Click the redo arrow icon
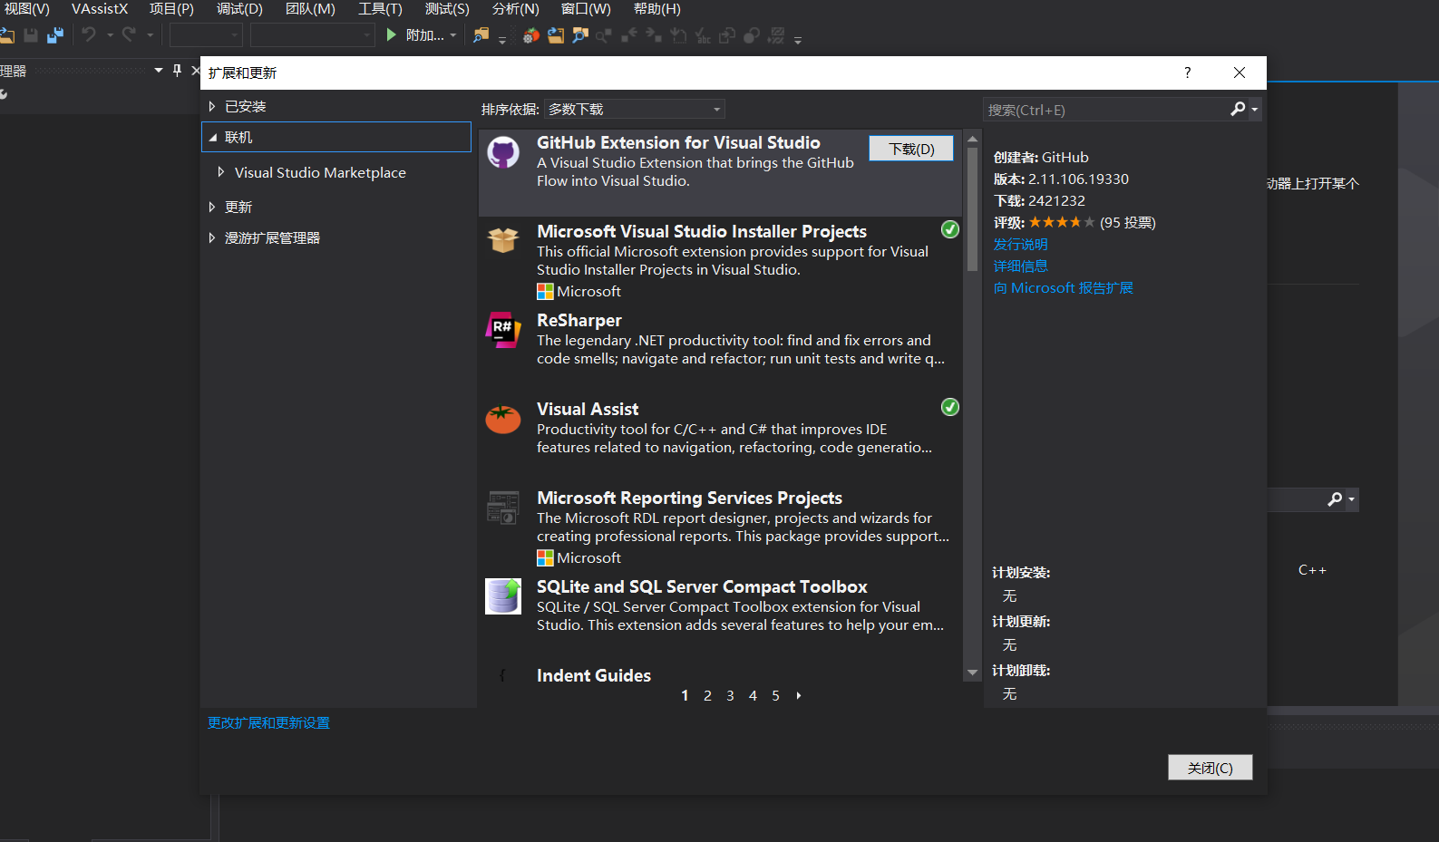Image resolution: width=1439 pixels, height=842 pixels. 130,34
